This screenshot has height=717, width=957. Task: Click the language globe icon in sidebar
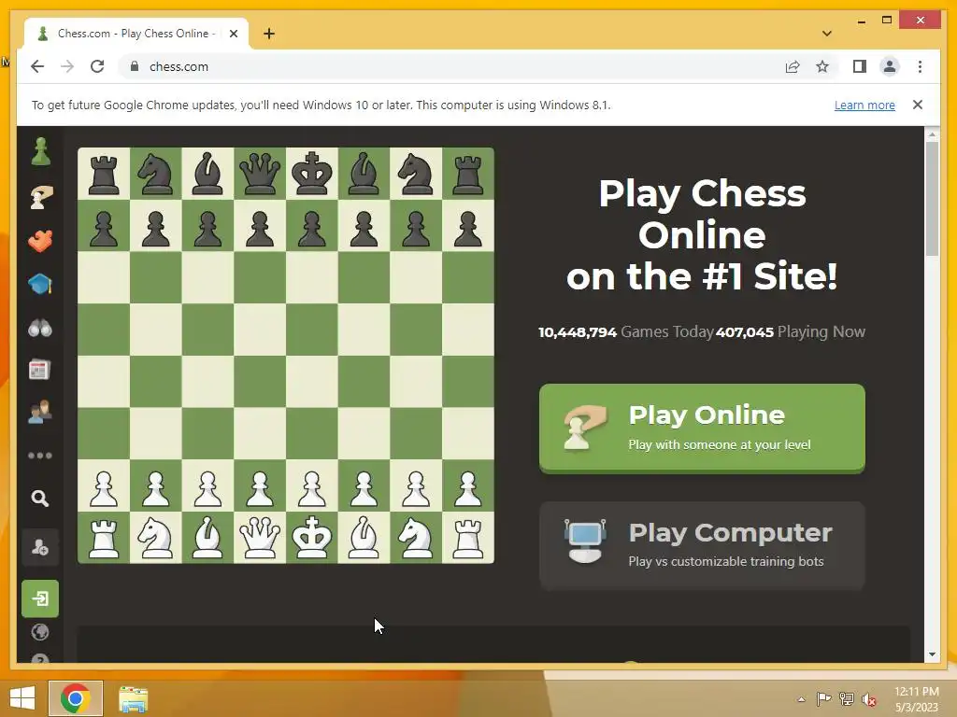tap(40, 632)
